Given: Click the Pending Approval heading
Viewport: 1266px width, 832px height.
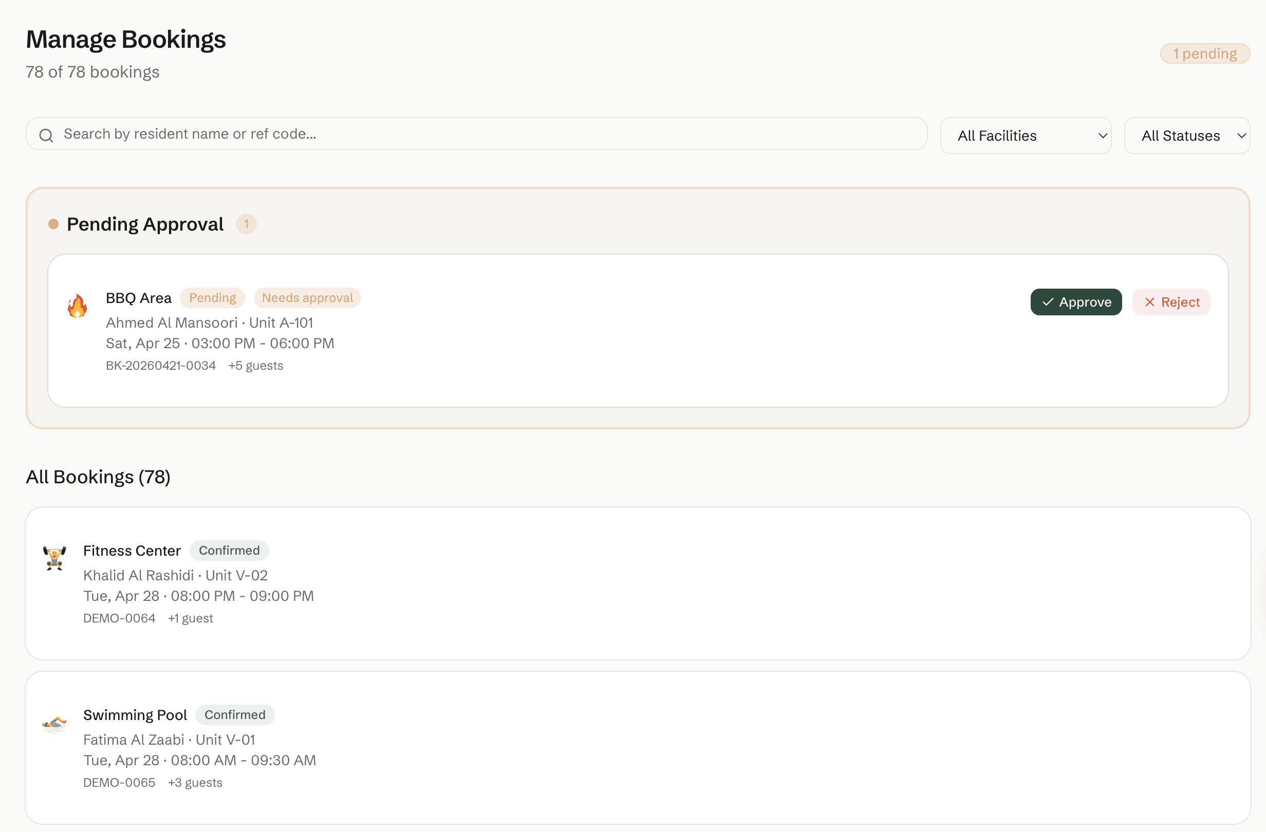Looking at the screenshot, I should point(145,224).
